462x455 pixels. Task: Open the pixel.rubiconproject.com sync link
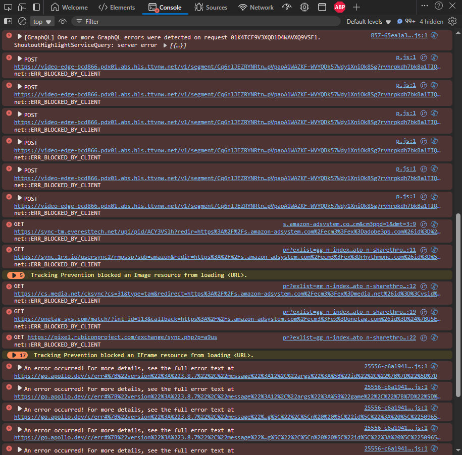[122, 337]
